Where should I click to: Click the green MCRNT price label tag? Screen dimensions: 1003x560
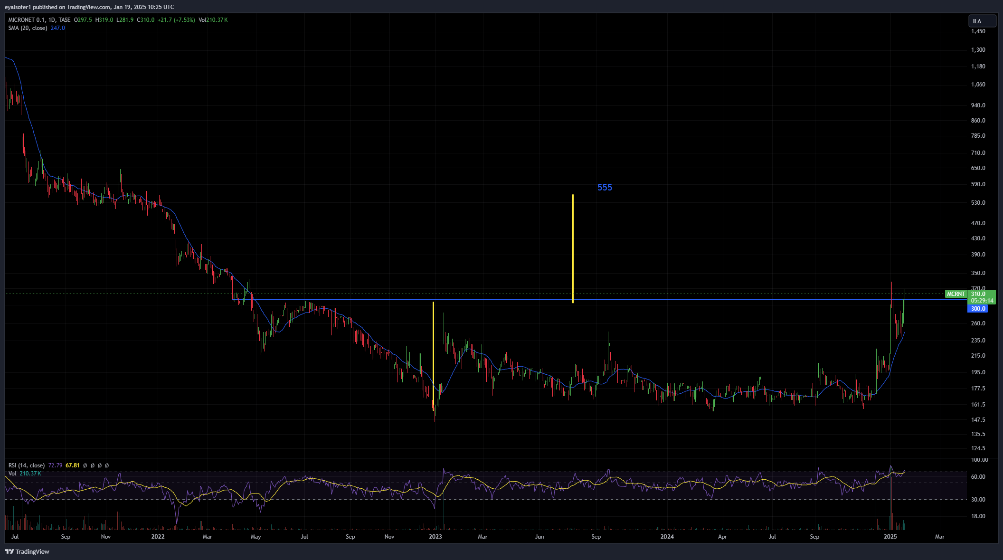pos(956,294)
